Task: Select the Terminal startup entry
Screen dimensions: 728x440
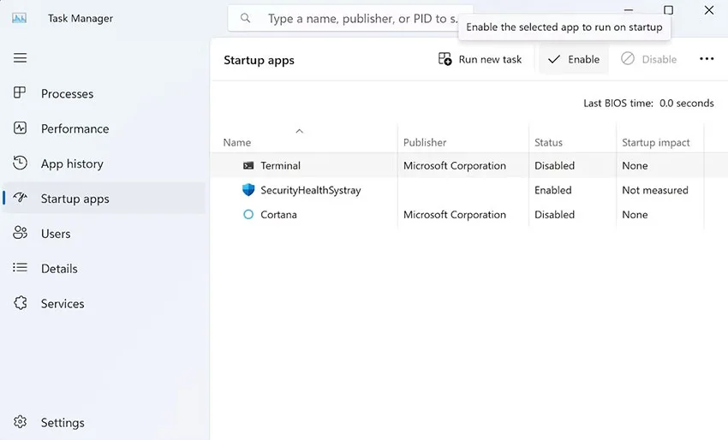Action: click(x=469, y=165)
